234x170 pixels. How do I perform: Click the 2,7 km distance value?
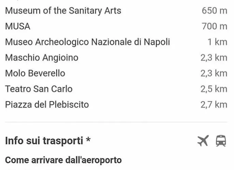click(x=214, y=104)
